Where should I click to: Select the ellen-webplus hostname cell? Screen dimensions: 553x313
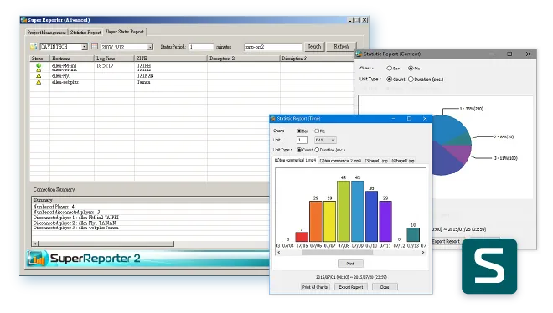click(65, 82)
